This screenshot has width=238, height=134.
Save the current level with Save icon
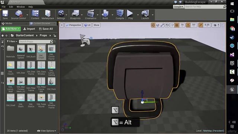pyautogui.click(x=5, y=15)
